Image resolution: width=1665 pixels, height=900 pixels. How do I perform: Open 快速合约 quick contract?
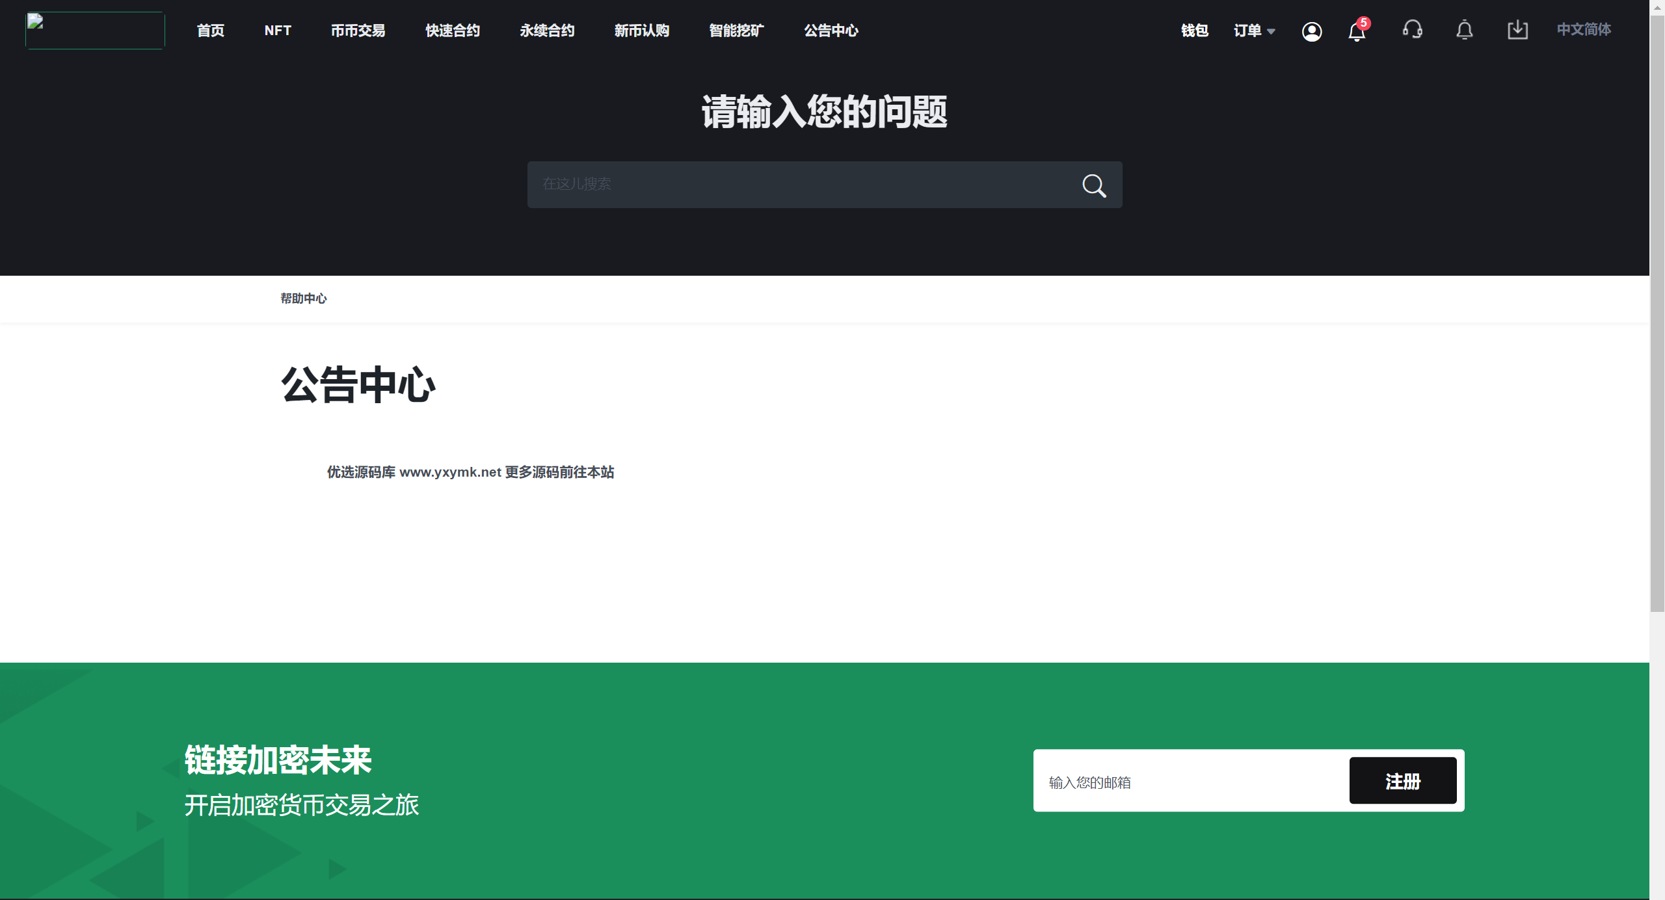coord(453,31)
